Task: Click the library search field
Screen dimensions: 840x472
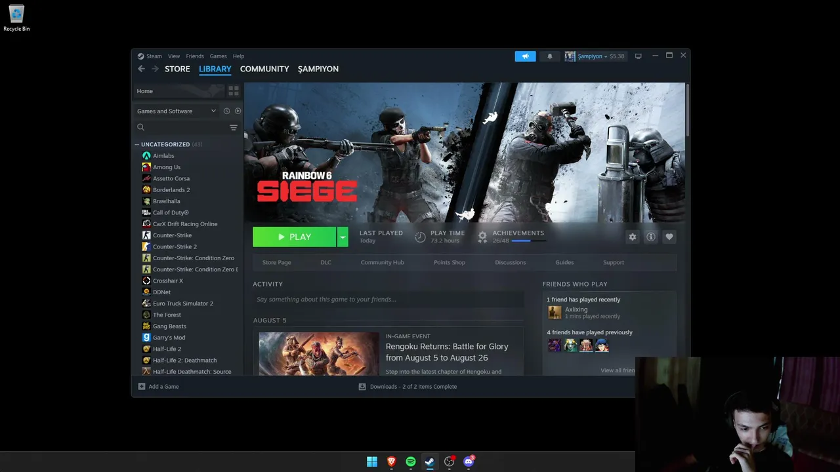Action: (180, 127)
